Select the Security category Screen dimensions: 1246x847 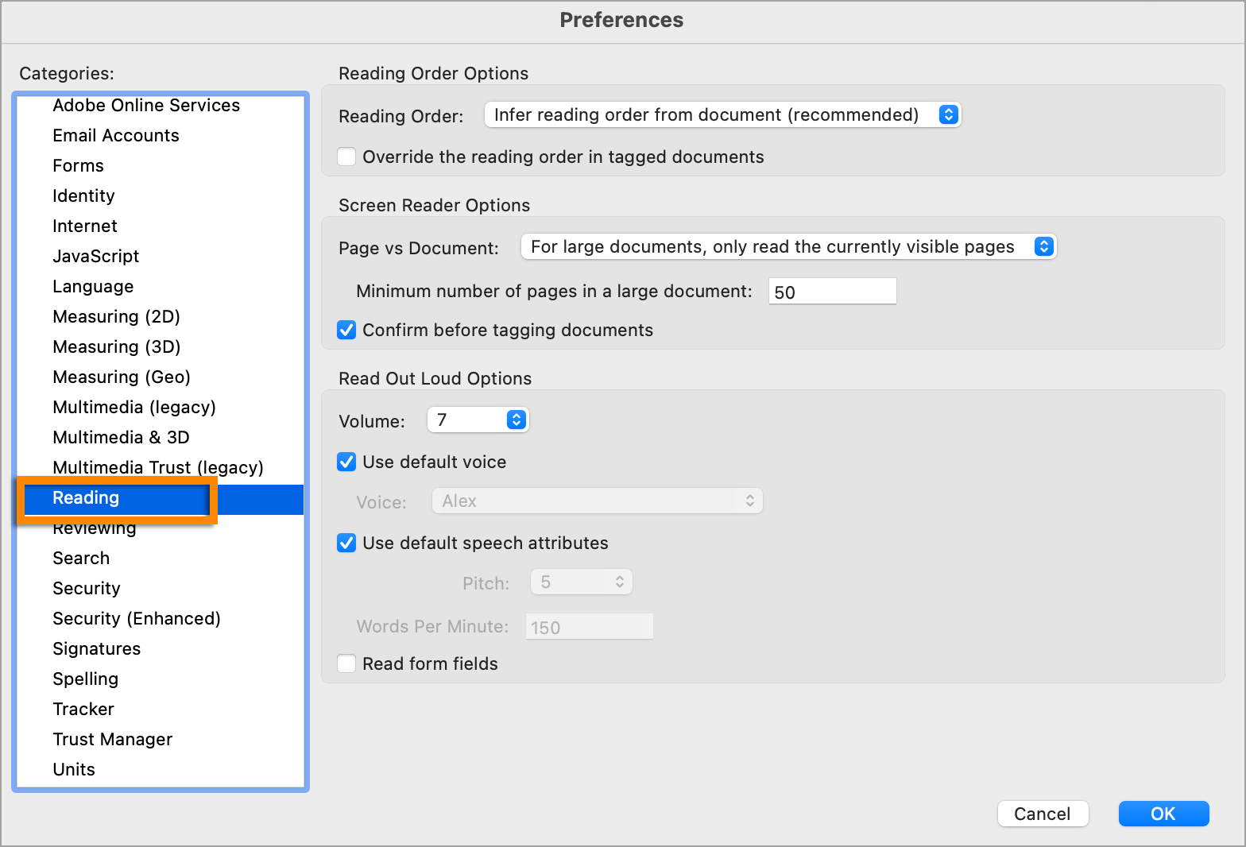tap(87, 589)
